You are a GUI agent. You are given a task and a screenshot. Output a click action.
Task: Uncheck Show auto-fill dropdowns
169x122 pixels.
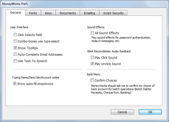15,84
